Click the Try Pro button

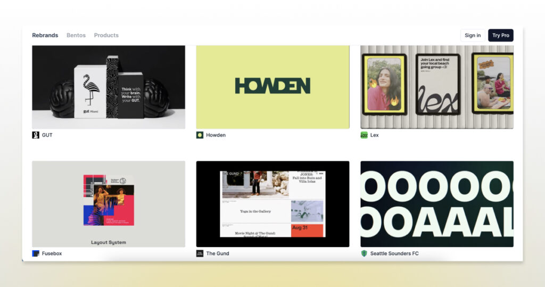click(500, 35)
